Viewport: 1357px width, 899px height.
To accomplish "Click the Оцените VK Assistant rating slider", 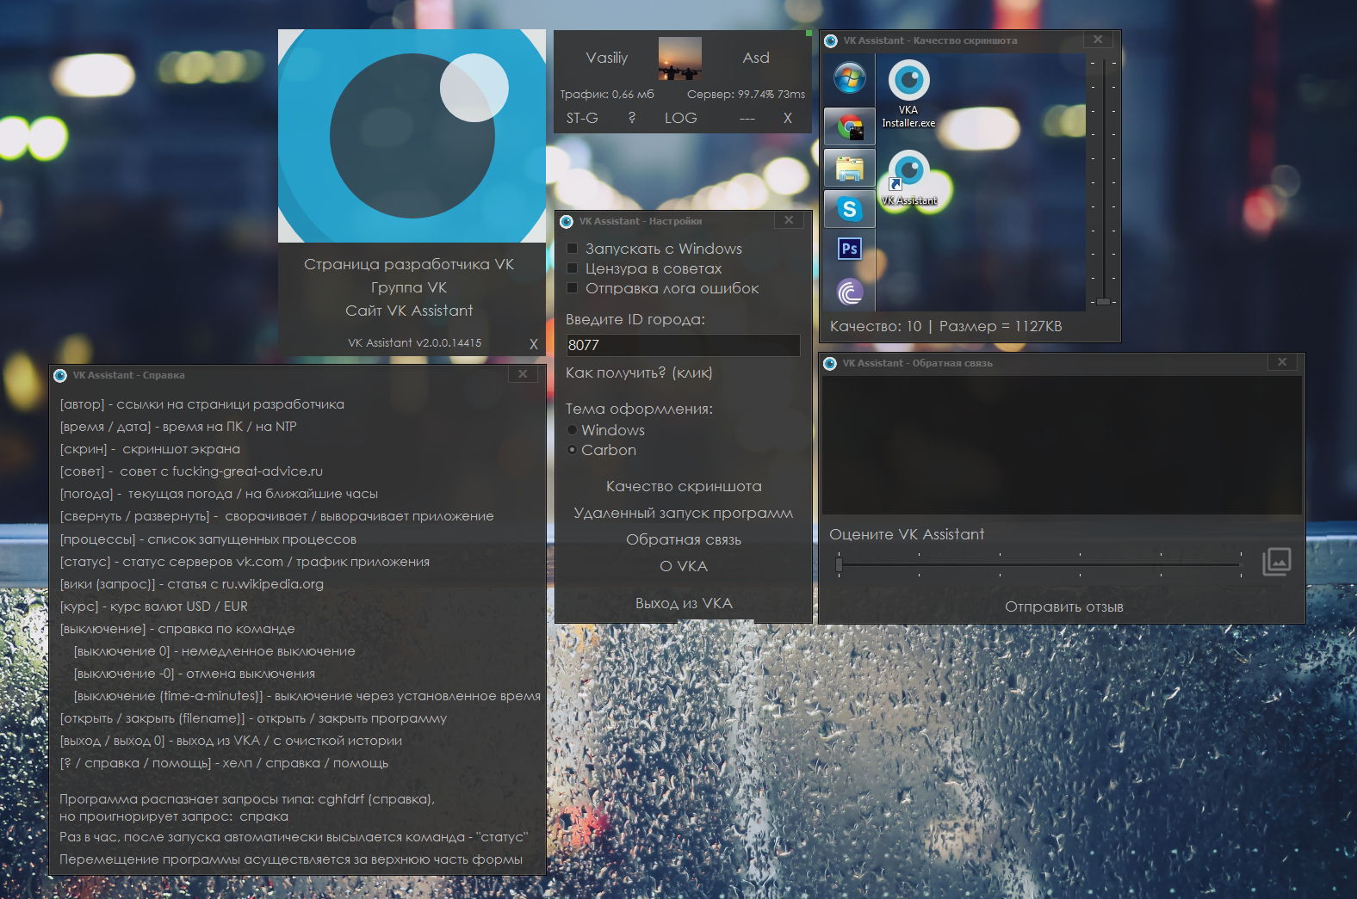I will coord(1040,565).
